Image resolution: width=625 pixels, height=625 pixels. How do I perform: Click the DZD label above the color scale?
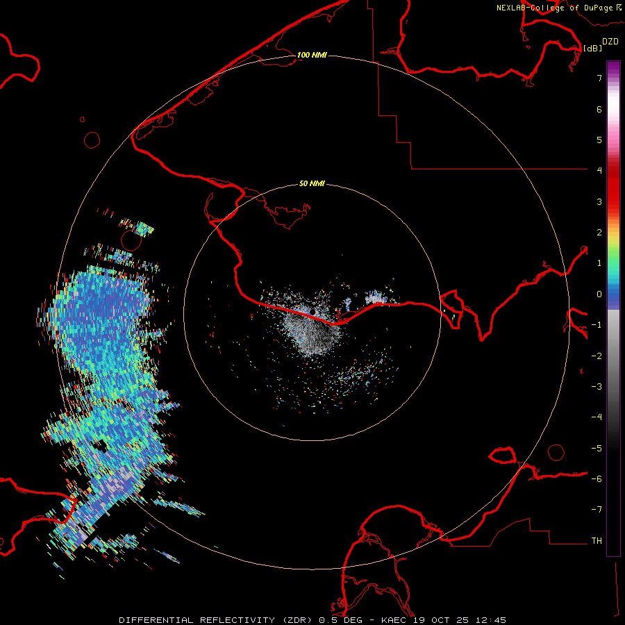point(610,42)
